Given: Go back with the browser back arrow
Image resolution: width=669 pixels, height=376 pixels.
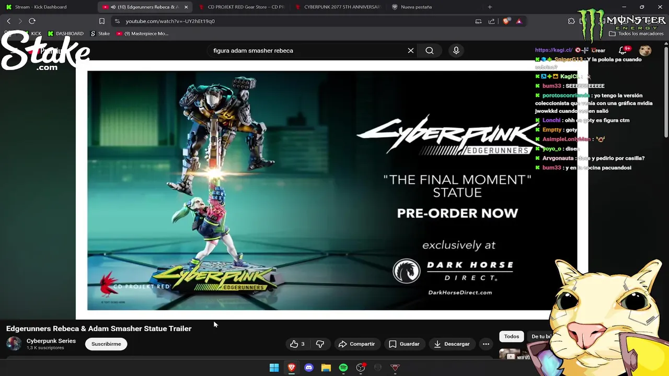Looking at the screenshot, I should pyautogui.click(x=8, y=21).
